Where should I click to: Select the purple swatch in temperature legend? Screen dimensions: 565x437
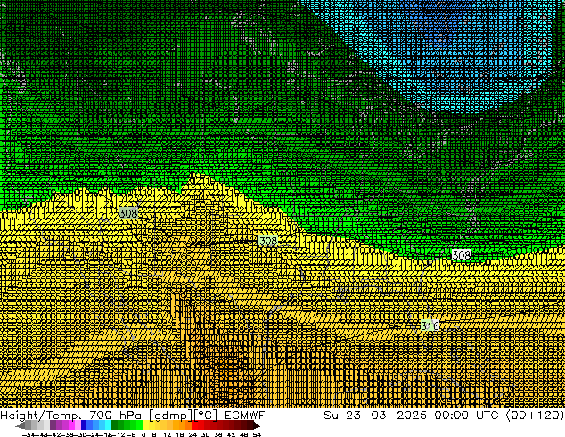coord(55,426)
